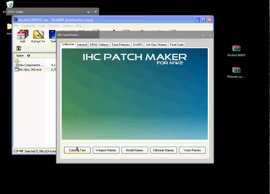Minimize the Color Coder window
The width and height of the screenshot is (270, 194).
coord(88,12)
